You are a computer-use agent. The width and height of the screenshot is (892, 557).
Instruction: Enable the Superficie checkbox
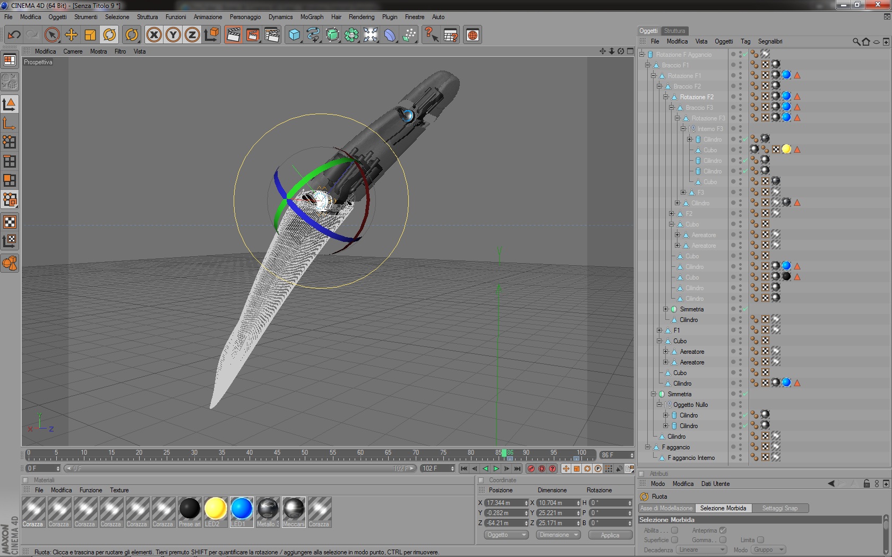coord(674,540)
